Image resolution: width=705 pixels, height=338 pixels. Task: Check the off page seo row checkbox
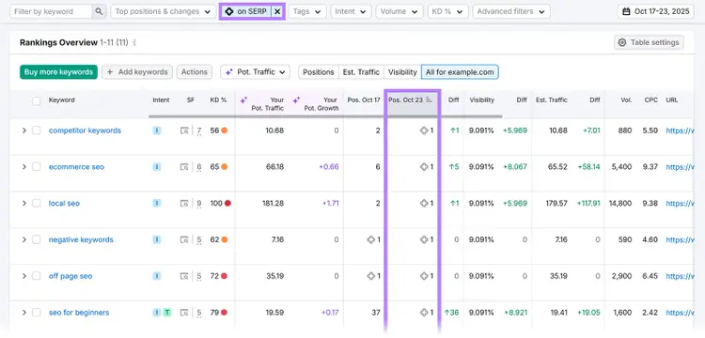(x=37, y=276)
